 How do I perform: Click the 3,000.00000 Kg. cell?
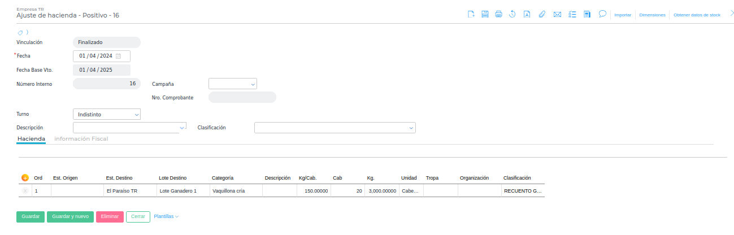coord(382,191)
